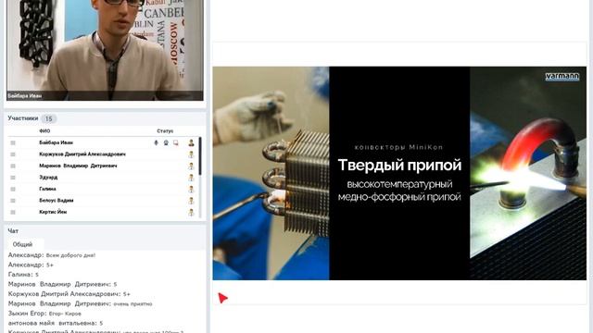Image resolution: width=593 pixels, height=333 pixels.
Task: Click chat message 'Галина: 5'
Action: [23, 275]
